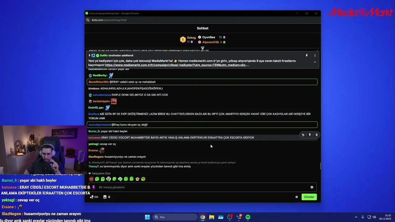Click username salvadortuna in chat
The height and width of the screenshot is (222, 395).
(x=102, y=95)
